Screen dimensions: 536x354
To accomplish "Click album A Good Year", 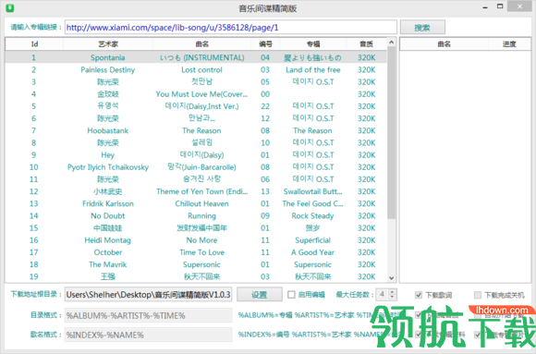I will pyautogui.click(x=312, y=252).
